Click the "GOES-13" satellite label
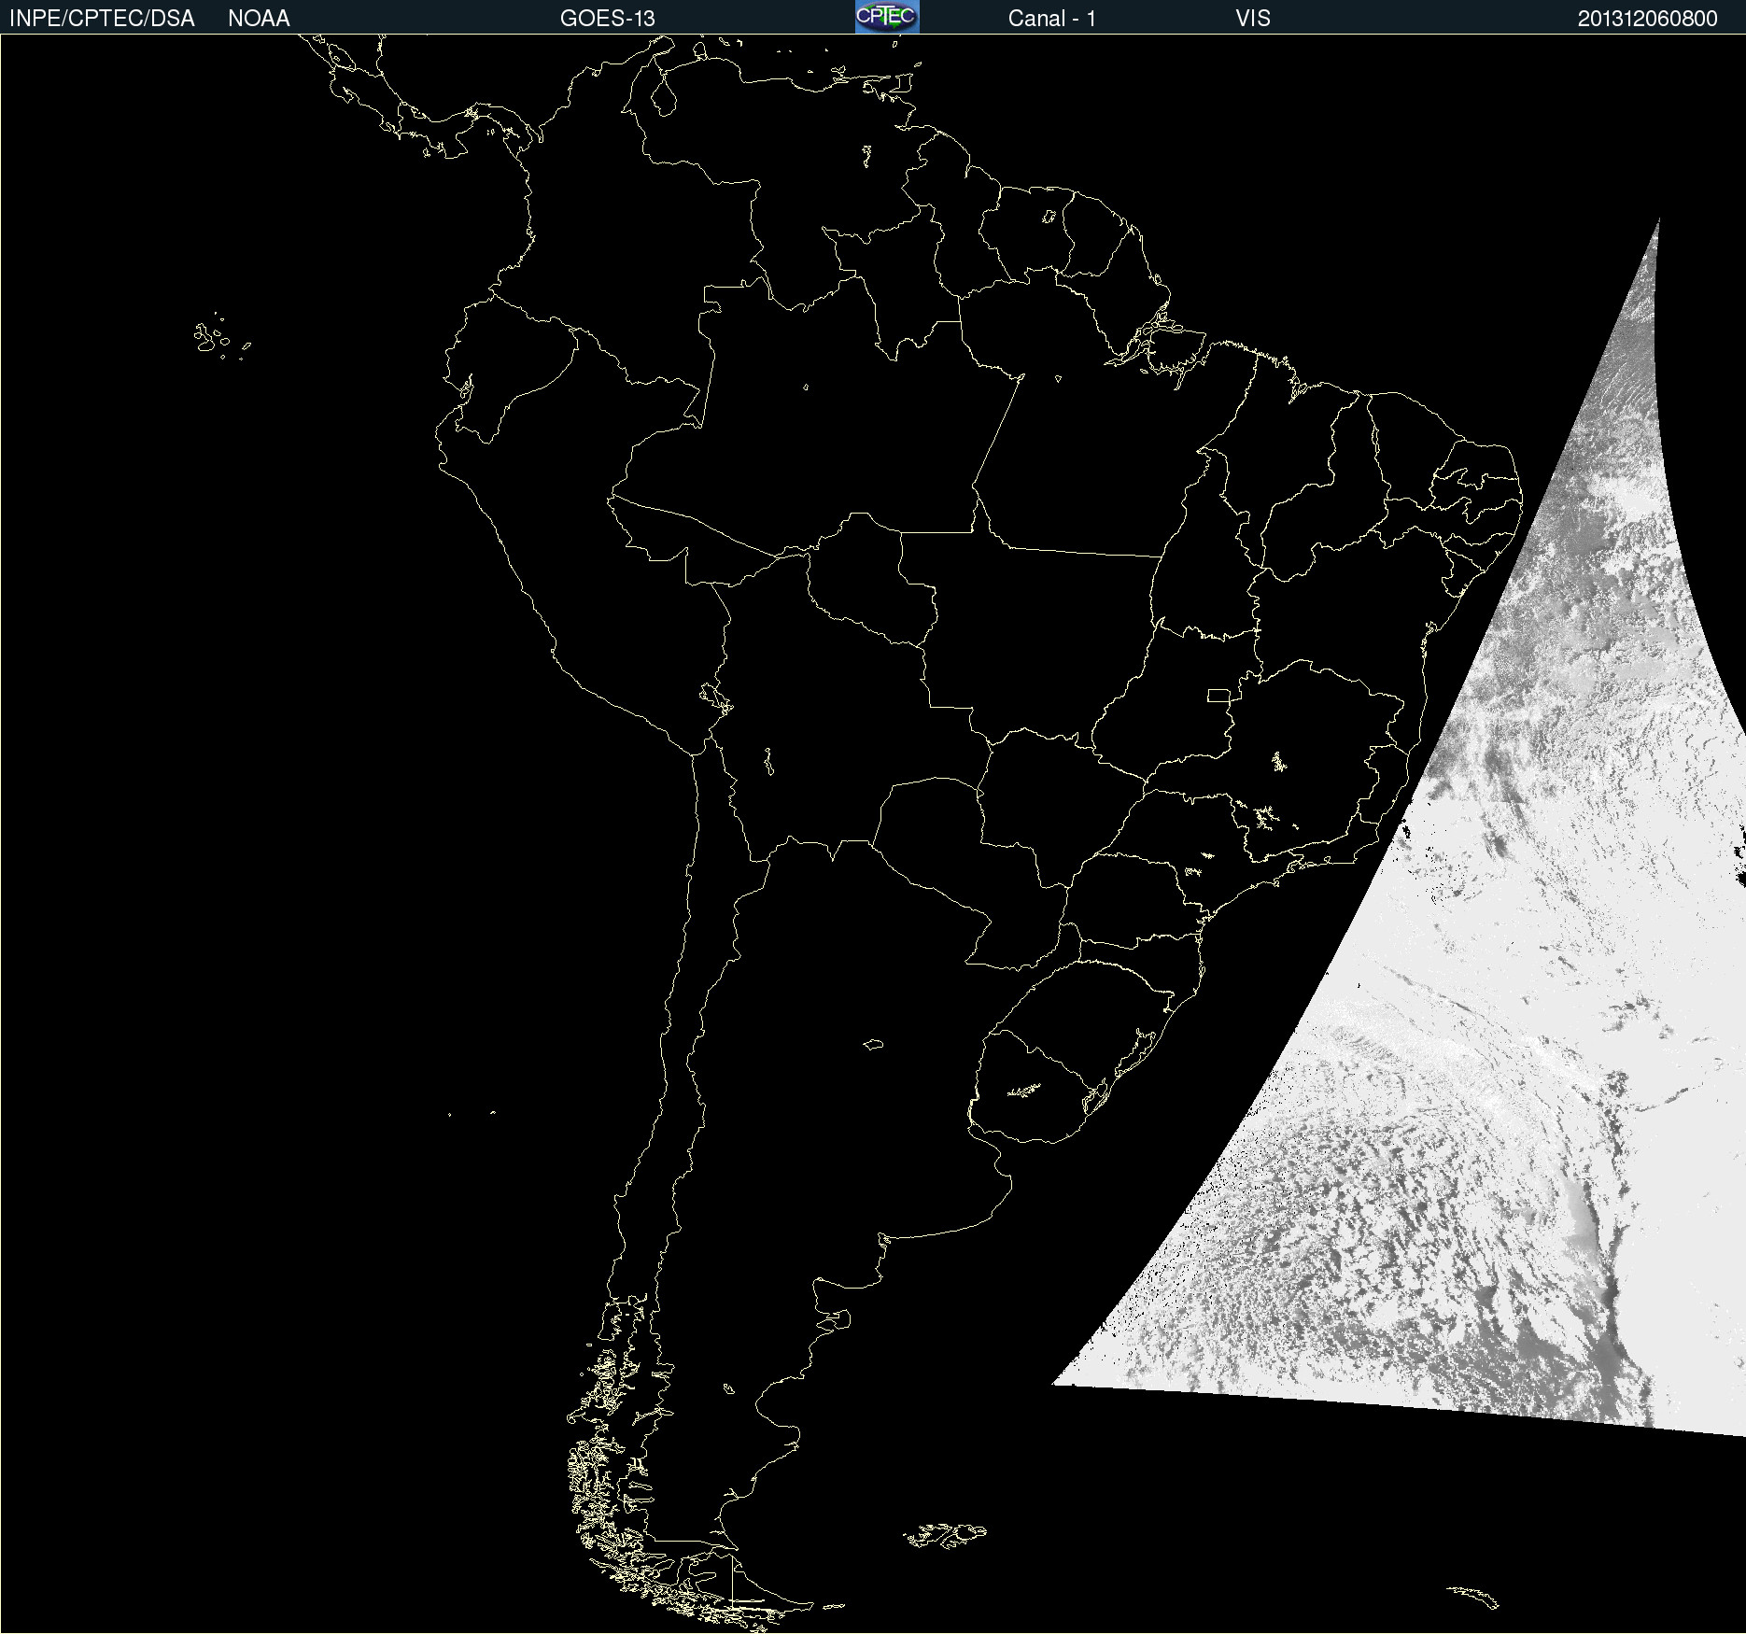The width and height of the screenshot is (1746, 1634). (x=608, y=19)
